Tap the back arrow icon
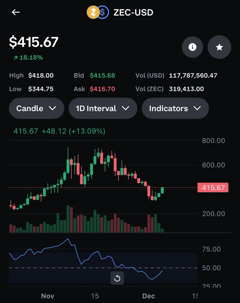 click(x=16, y=12)
